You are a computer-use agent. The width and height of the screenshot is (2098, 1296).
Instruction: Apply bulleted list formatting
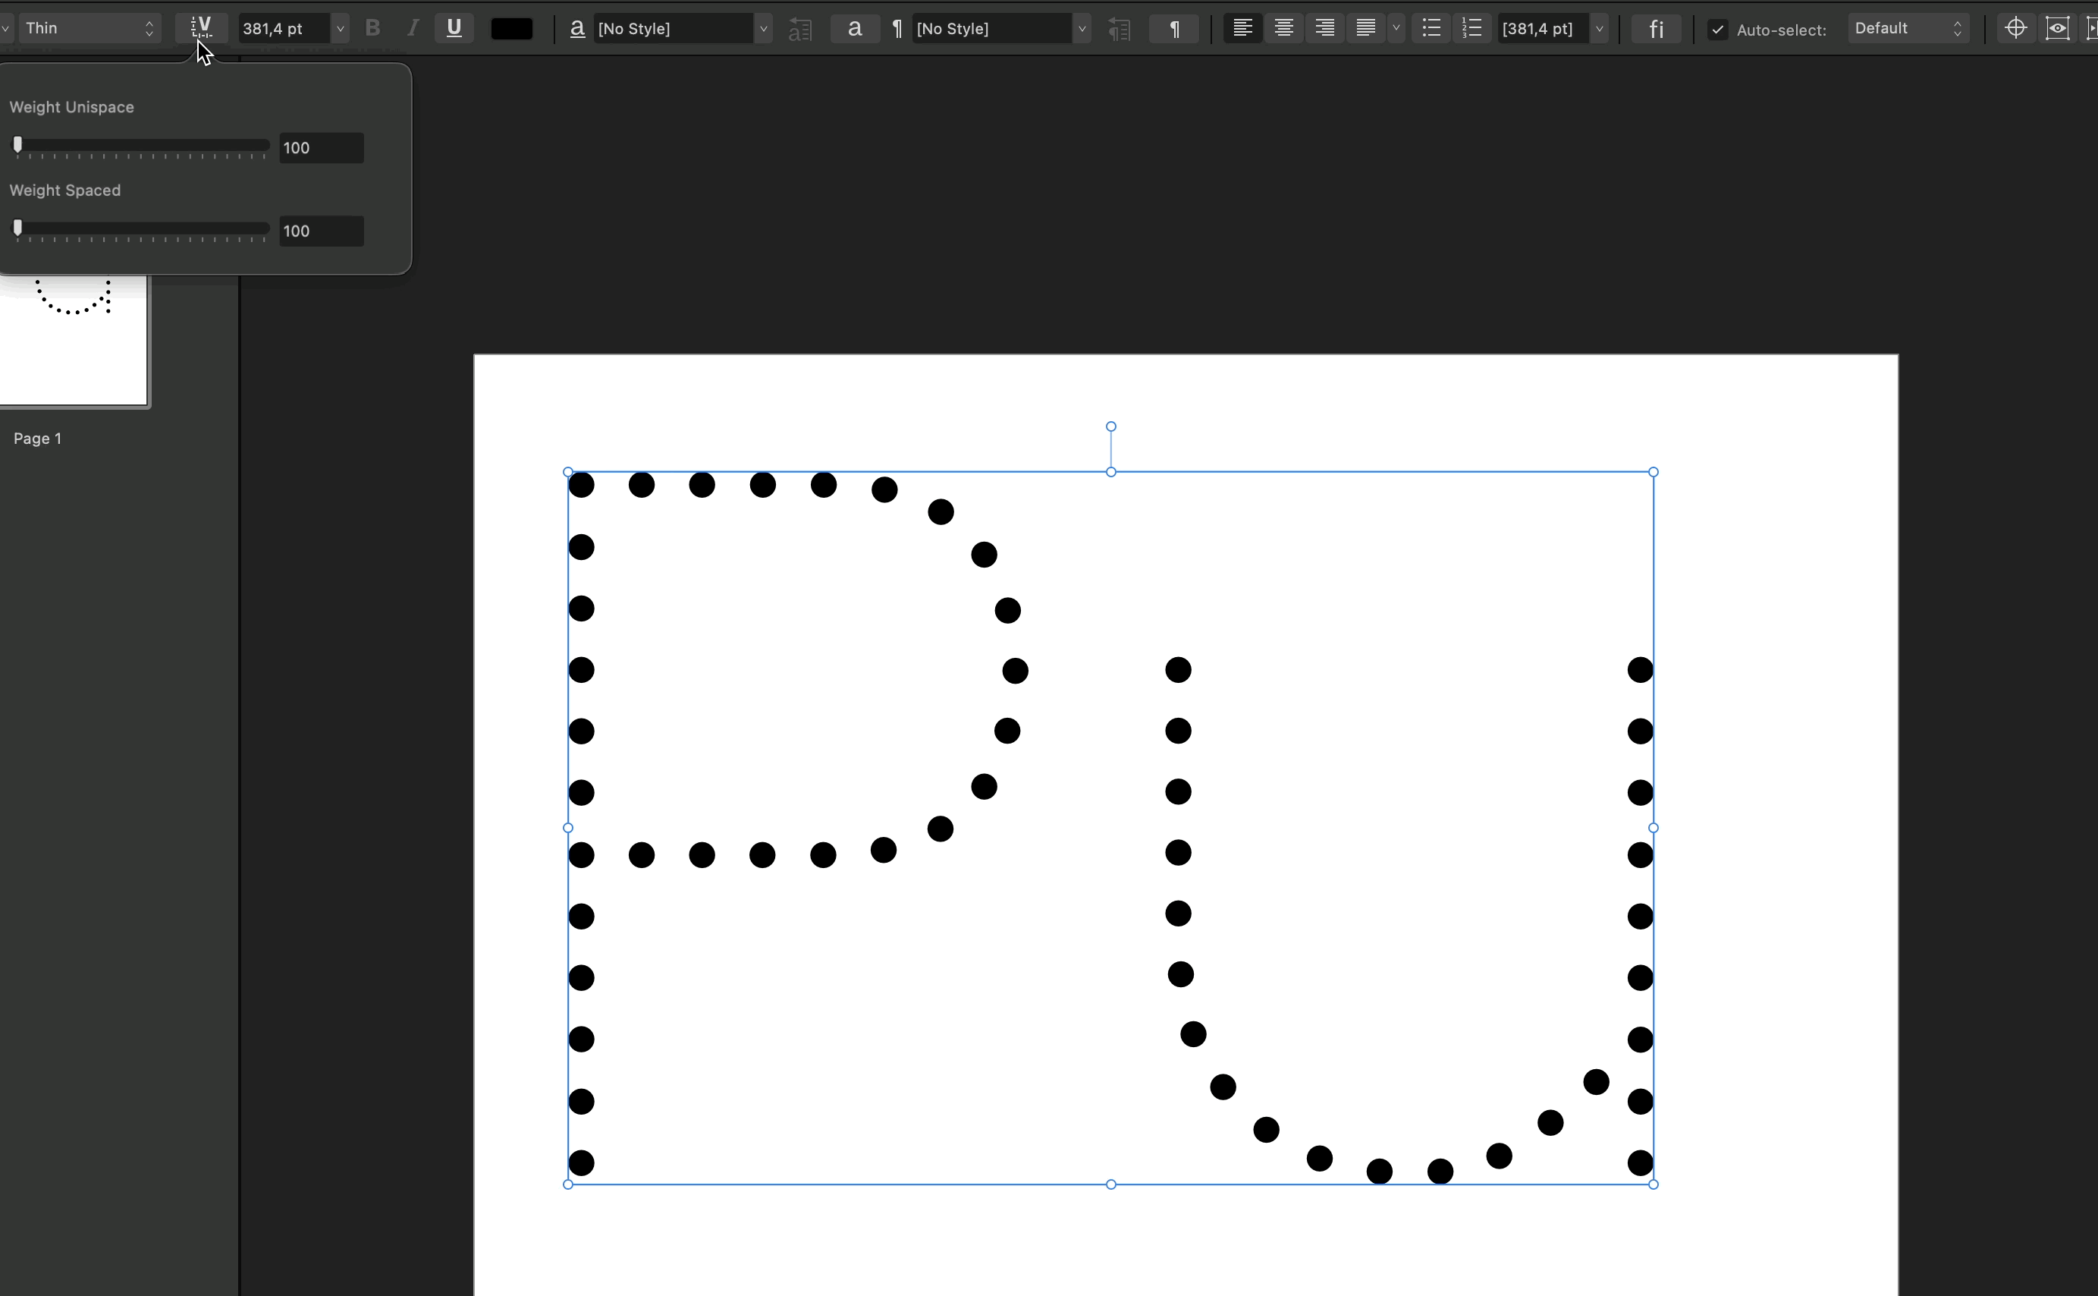click(1431, 28)
